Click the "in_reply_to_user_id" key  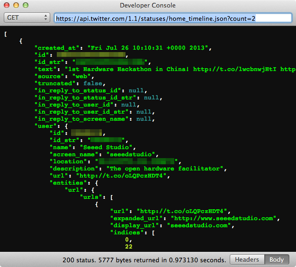[x=74, y=105]
